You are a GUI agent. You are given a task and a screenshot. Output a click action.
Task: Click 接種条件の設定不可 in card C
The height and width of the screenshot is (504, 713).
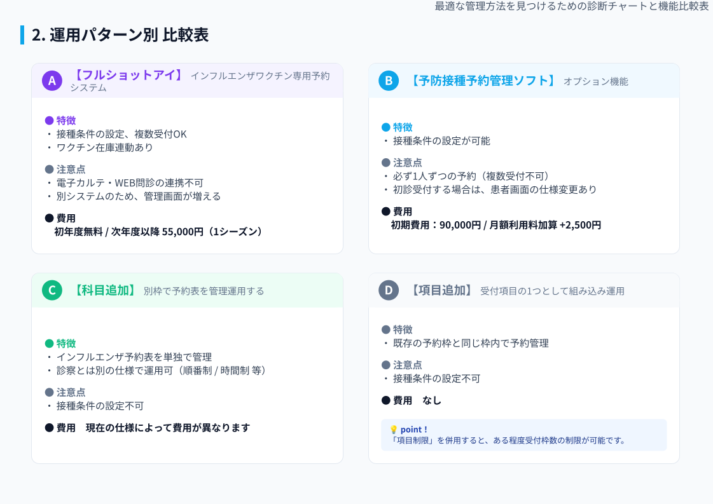(100, 406)
